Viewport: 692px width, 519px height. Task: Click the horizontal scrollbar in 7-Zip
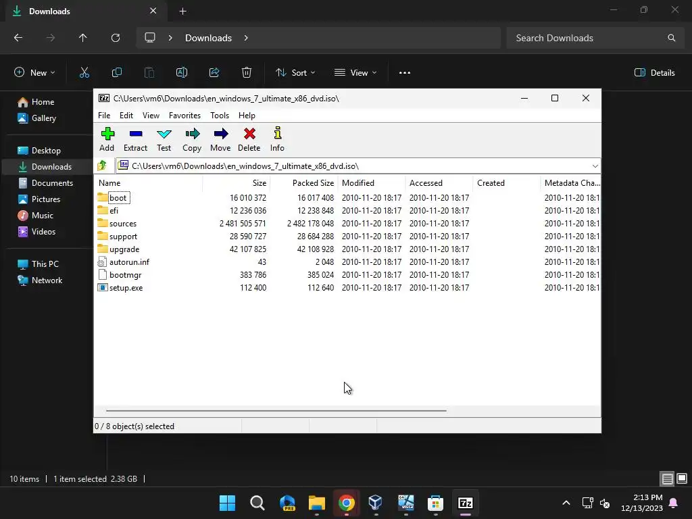(x=276, y=410)
